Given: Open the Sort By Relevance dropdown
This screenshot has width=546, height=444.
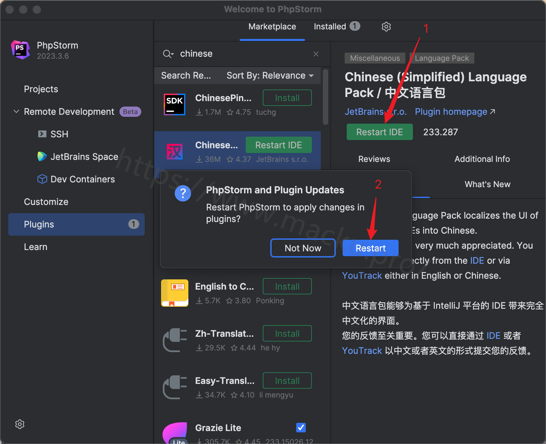Looking at the screenshot, I should [270, 75].
